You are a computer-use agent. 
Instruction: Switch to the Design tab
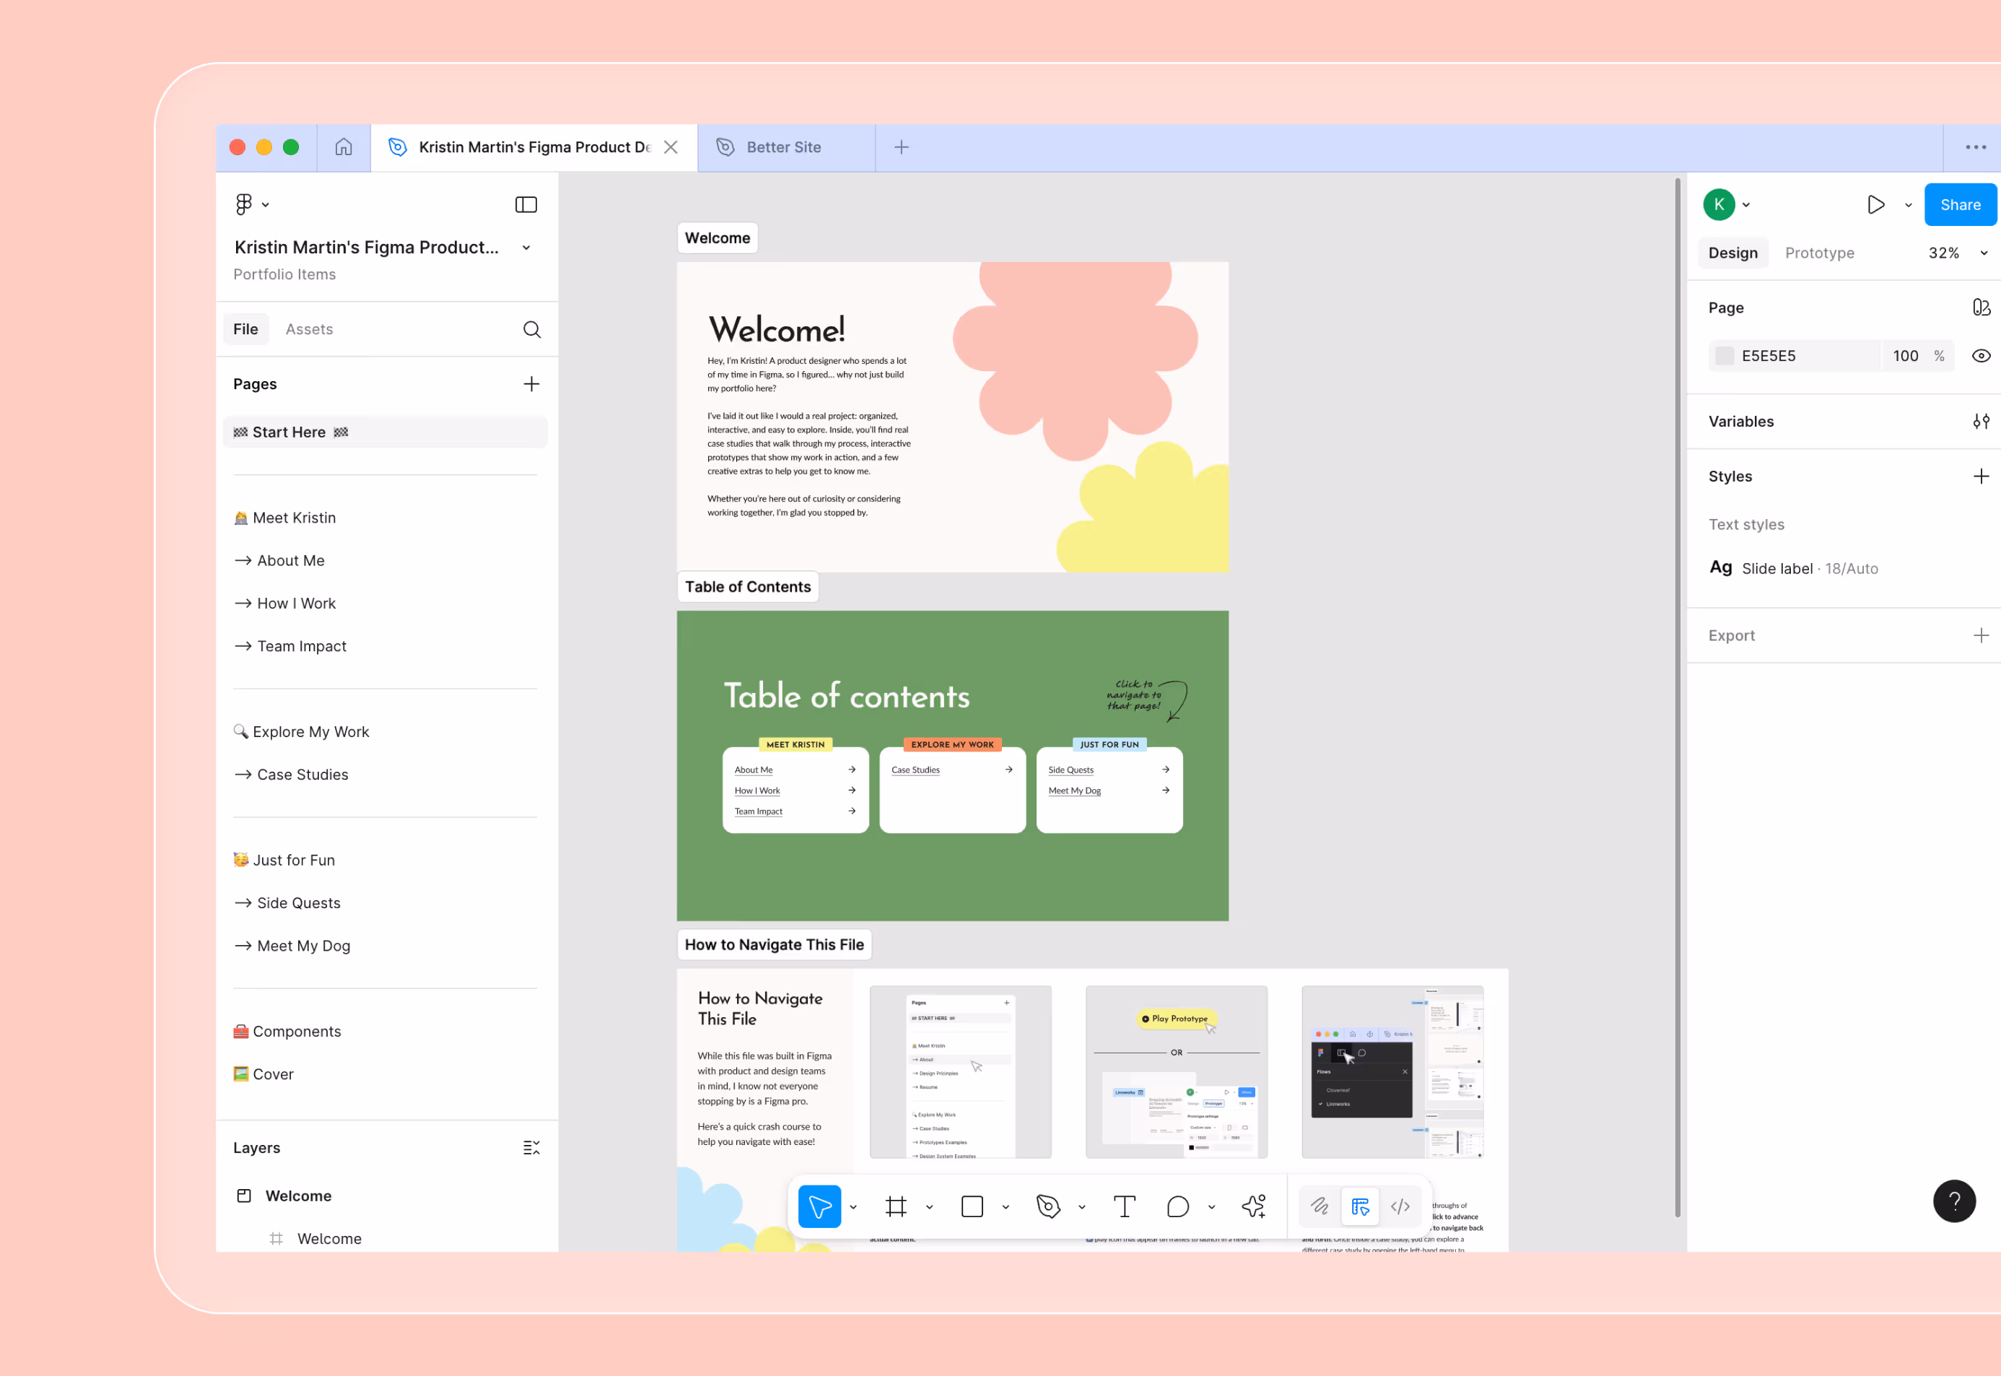pyautogui.click(x=1733, y=253)
